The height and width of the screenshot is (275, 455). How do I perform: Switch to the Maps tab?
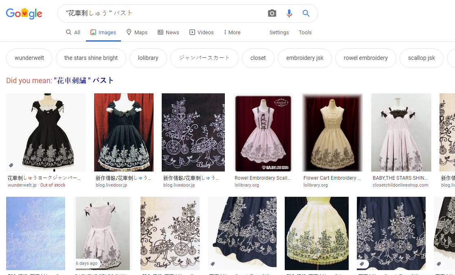point(137,33)
